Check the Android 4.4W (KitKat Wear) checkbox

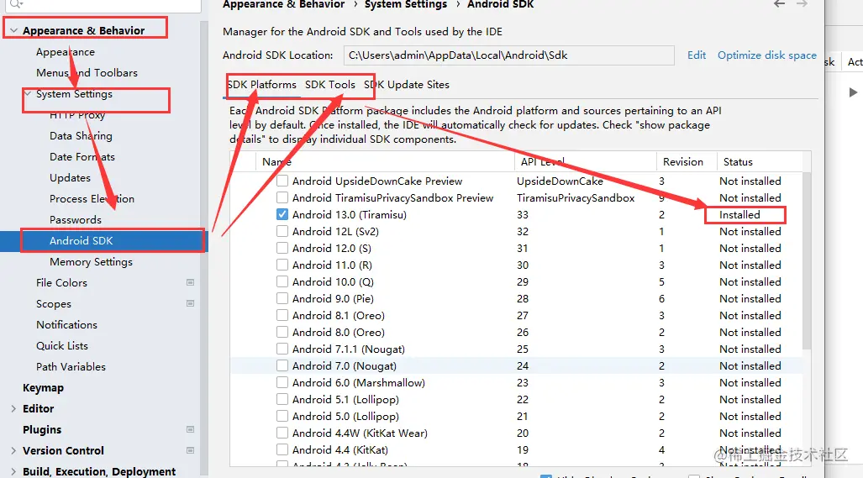click(x=282, y=433)
